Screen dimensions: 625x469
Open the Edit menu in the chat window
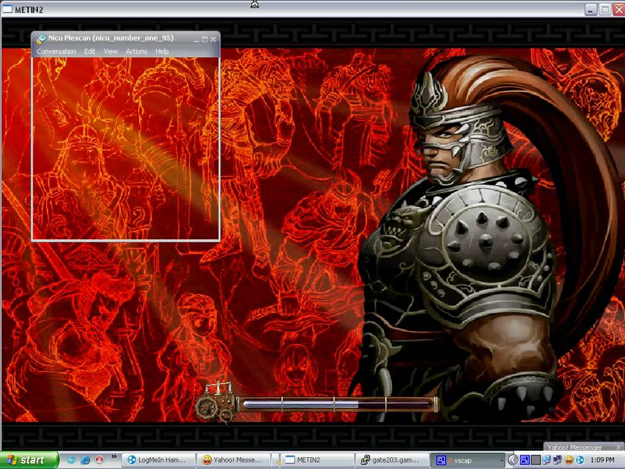[x=90, y=51]
